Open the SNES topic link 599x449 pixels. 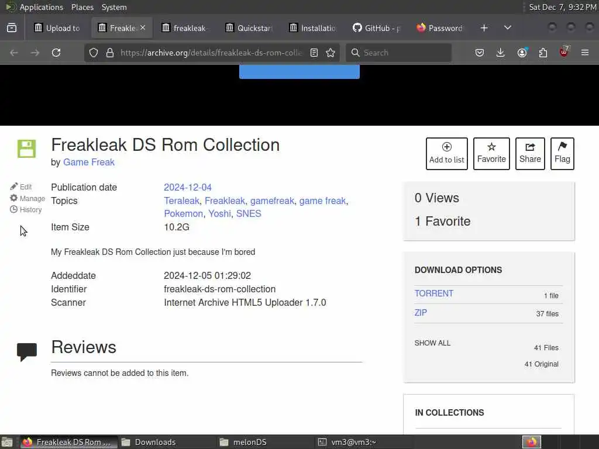(249, 214)
